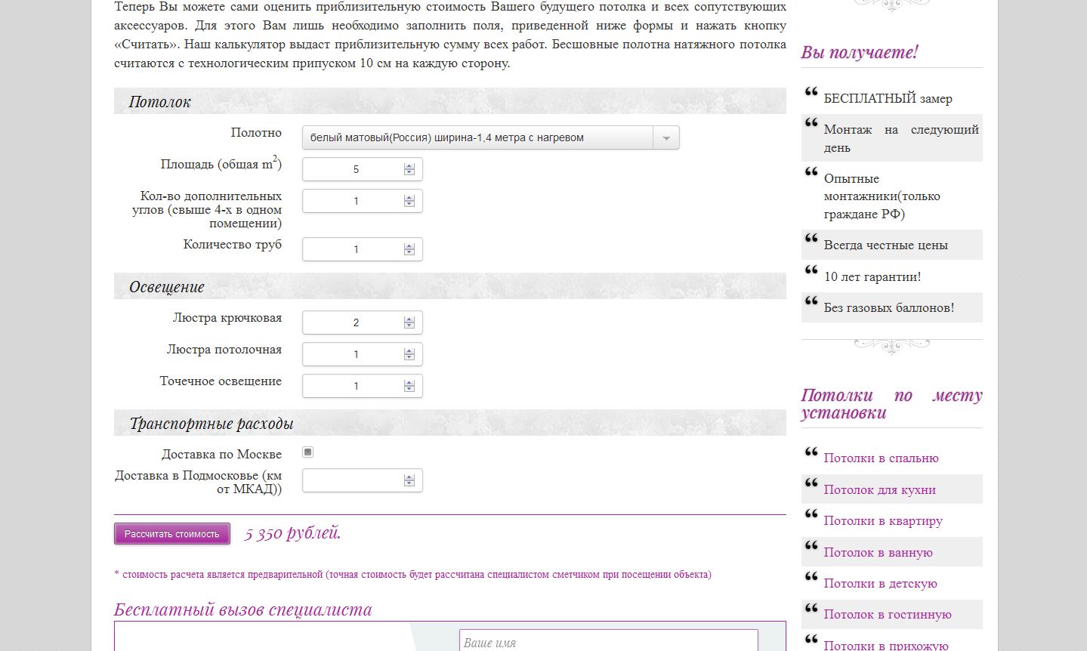
Task: Decrease the additional corners count using down arrow
Action: (x=409, y=204)
